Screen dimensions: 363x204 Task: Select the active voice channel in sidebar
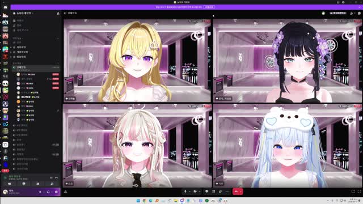pos(36,67)
